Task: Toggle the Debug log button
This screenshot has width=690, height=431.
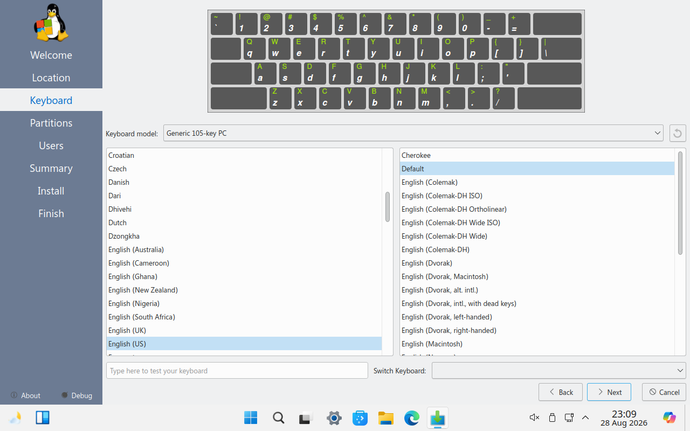Action: [77, 395]
